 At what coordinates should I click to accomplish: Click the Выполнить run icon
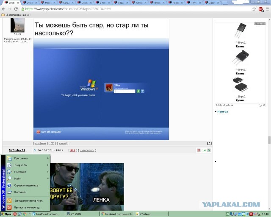9,192
